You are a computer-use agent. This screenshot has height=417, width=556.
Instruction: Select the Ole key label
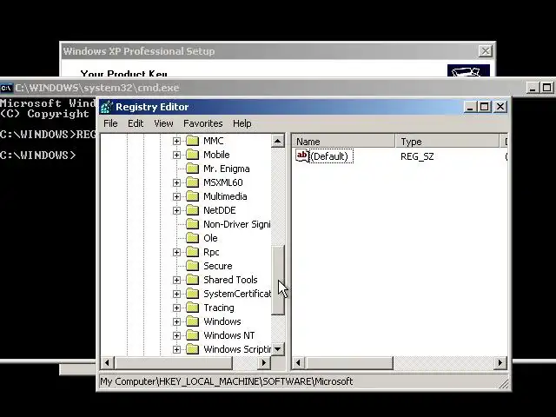(210, 238)
